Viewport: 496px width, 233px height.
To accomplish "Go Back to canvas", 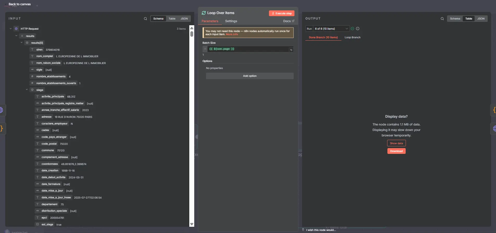I will pos(20,4).
